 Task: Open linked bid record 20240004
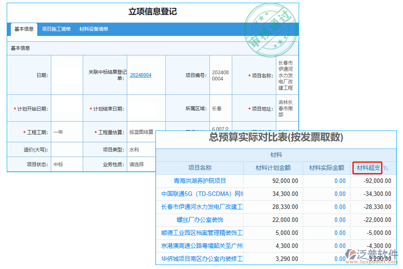pos(141,75)
